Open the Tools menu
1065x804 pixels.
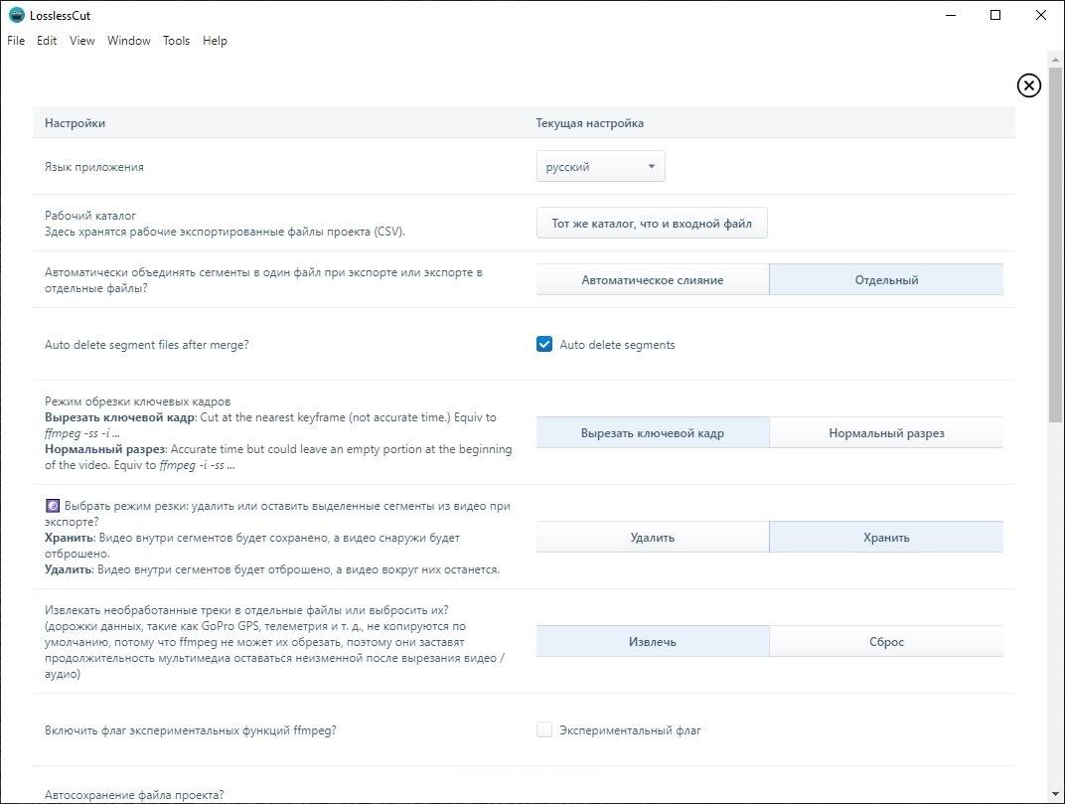(176, 41)
